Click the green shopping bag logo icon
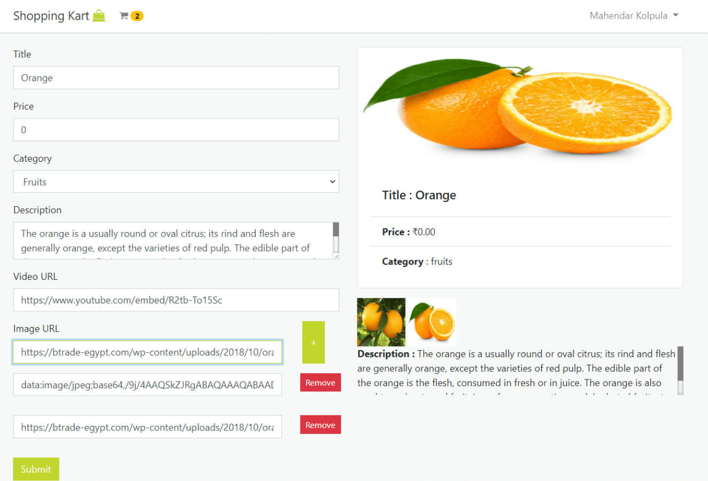The height and width of the screenshot is (481, 708). (x=99, y=16)
